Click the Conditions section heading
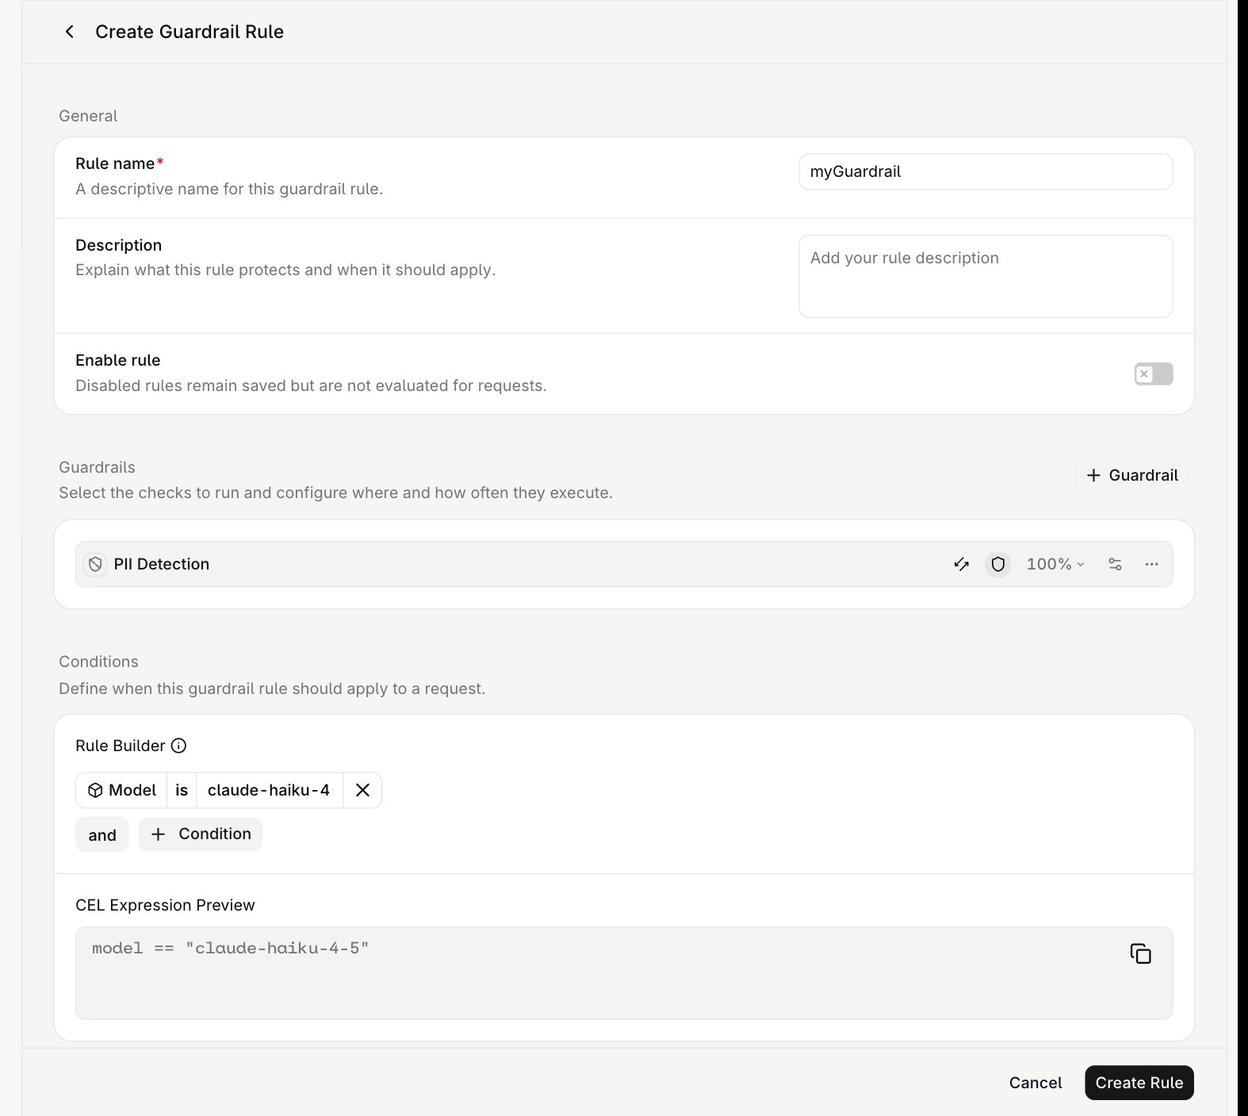Screen dimensions: 1248x1116 tap(98, 662)
